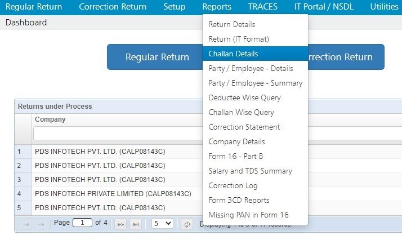Go to the first page of records
Image resolution: width=402 pixels, height=235 pixels.
coord(25,224)
